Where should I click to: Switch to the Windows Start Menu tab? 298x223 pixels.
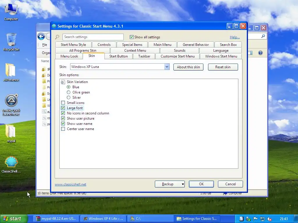click(221, 56)
